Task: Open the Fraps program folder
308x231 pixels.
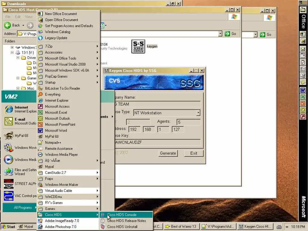Action: tap(68, 179)
